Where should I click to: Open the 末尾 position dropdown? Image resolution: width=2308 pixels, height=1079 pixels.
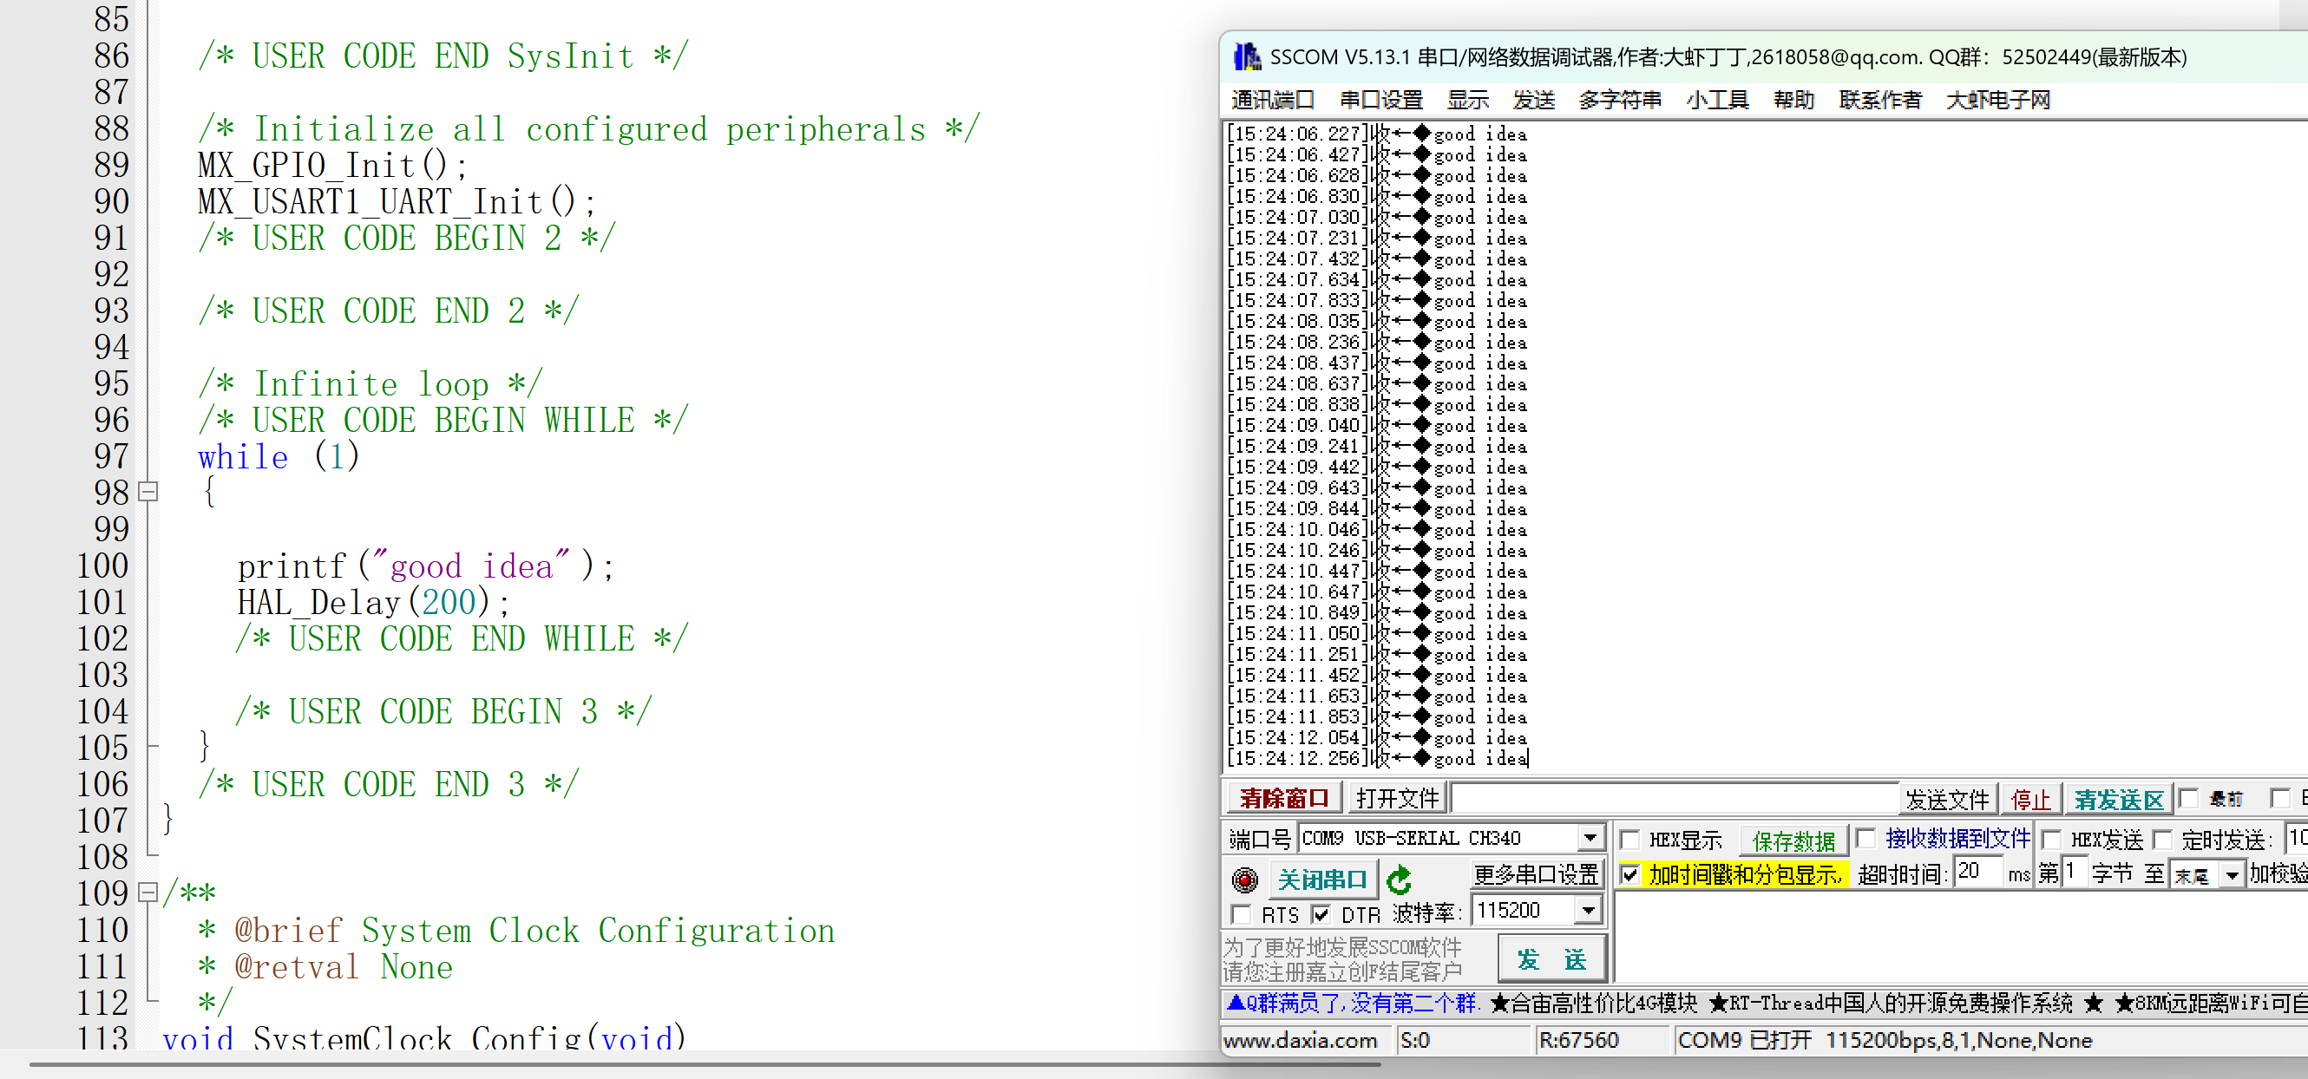click(2232, 875)
